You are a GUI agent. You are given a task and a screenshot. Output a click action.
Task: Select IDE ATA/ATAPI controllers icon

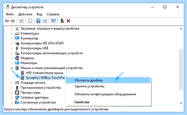tap(17, 43)
